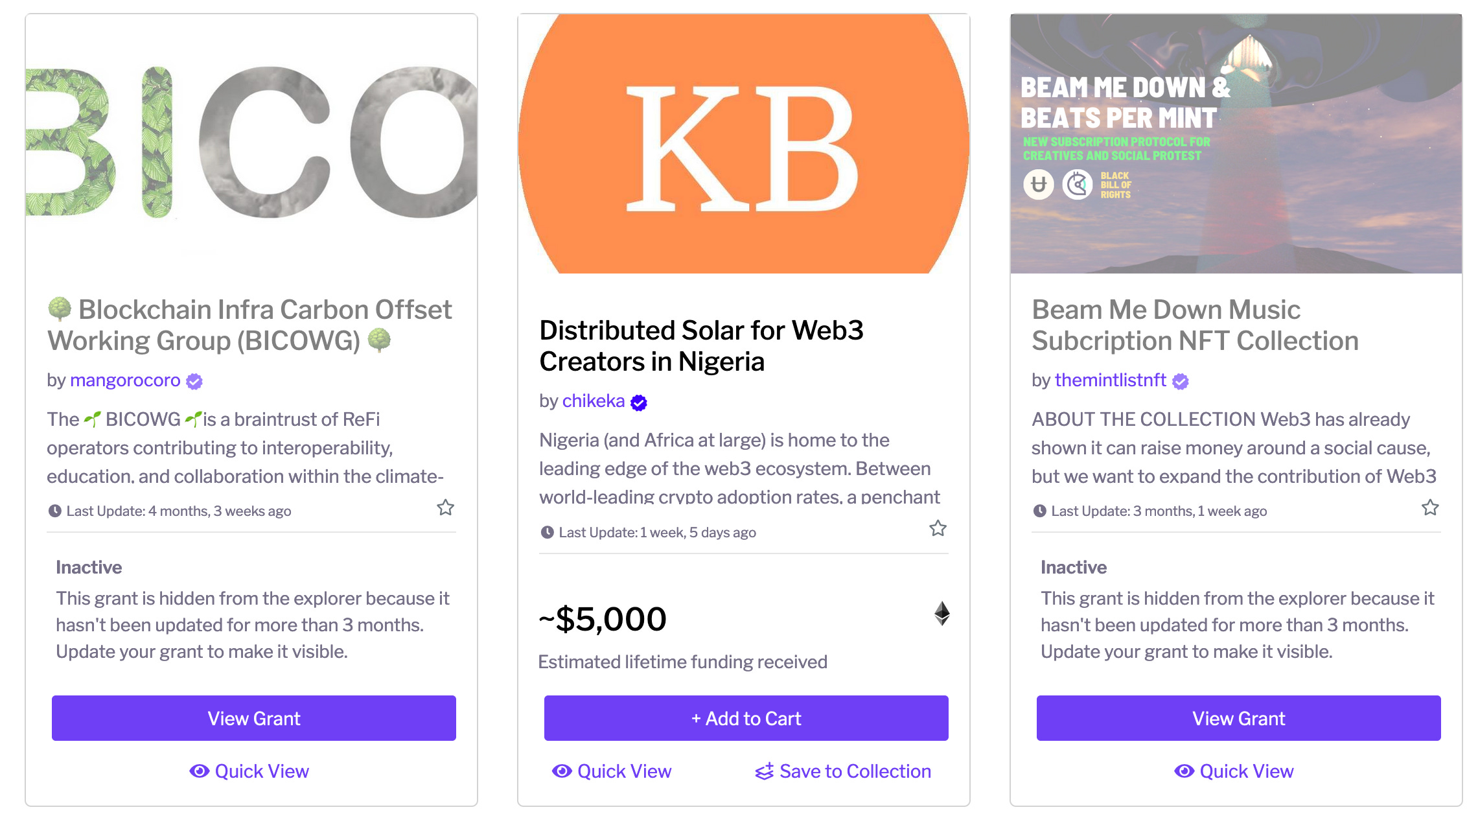Image resolution: width=1467 pixels, height=827 pixels.
Task: Open mangorocoro's profile link
Action: click(125, 380)
